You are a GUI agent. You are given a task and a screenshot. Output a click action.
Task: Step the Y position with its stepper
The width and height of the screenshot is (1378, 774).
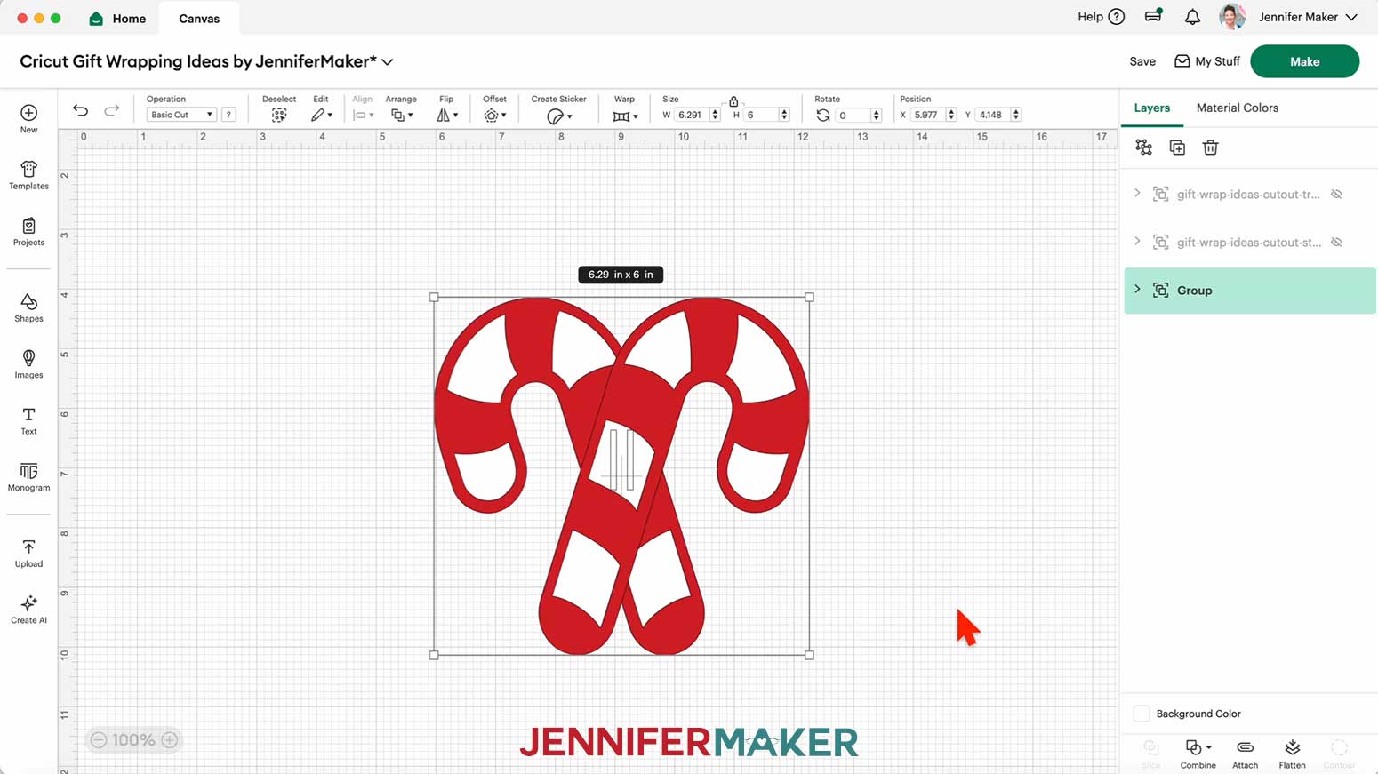(1016, 115)
